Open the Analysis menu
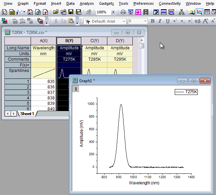The width and height of the screenshot is (216, 195). click(86, 3)
